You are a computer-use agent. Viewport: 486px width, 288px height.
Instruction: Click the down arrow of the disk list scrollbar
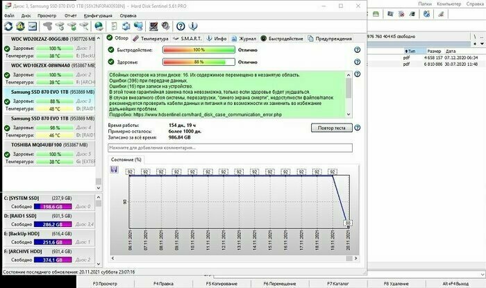tap(99, 187)
